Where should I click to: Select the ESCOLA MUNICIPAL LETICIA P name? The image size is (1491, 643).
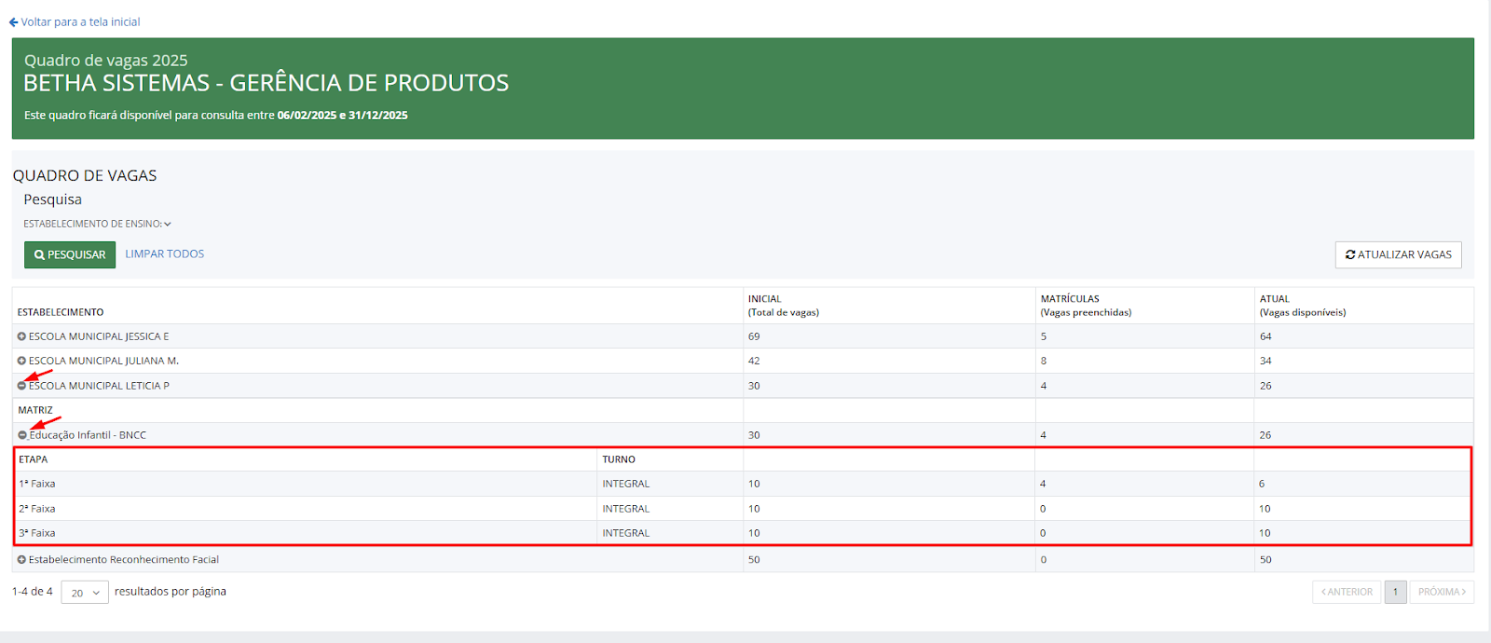[99, 386]
